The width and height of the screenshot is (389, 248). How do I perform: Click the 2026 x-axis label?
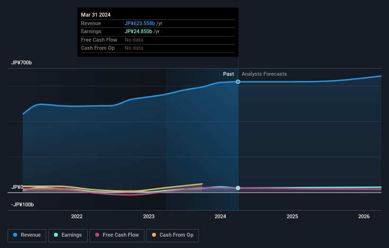coord(364,217)
